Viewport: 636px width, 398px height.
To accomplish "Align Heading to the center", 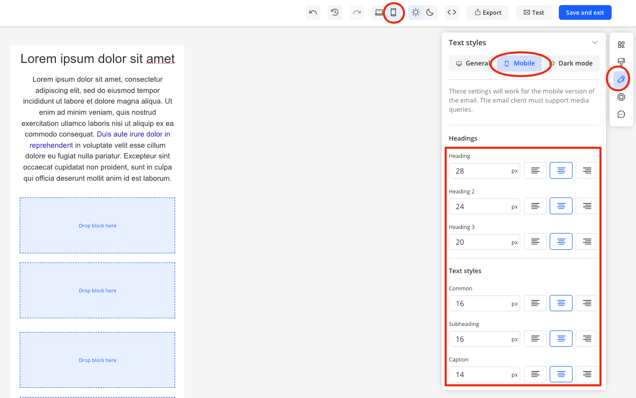I will click(561, 171).
